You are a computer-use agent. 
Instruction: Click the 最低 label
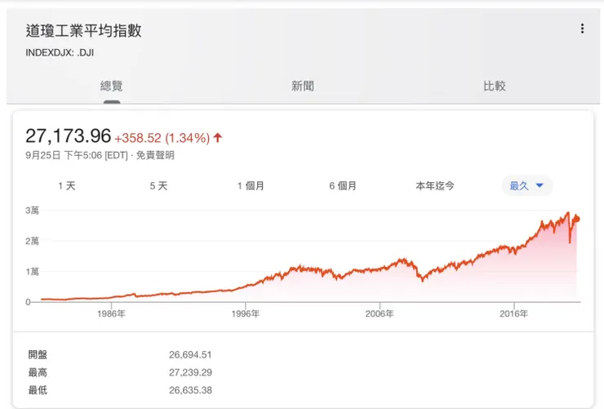point(38,390)
